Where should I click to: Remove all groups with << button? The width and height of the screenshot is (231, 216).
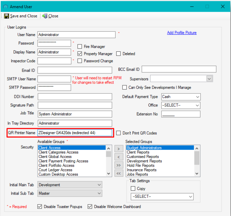point(119,173)
